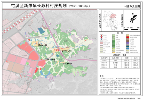The image size is (143, 101).
Task: Click the red central village marker near XTCY-02
Action: [x=58, y=50]
